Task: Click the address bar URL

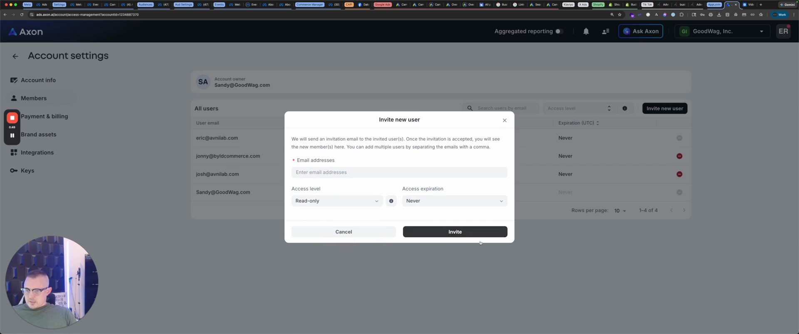Action: [87, 15]
